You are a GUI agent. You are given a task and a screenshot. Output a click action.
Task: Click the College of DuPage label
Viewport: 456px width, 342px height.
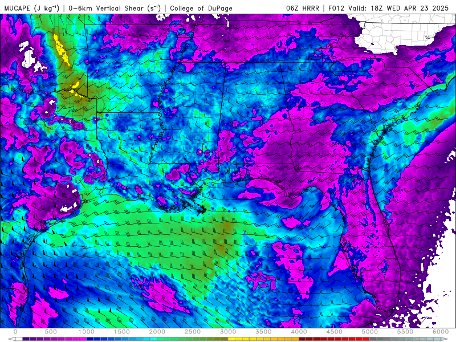point(201,8)
